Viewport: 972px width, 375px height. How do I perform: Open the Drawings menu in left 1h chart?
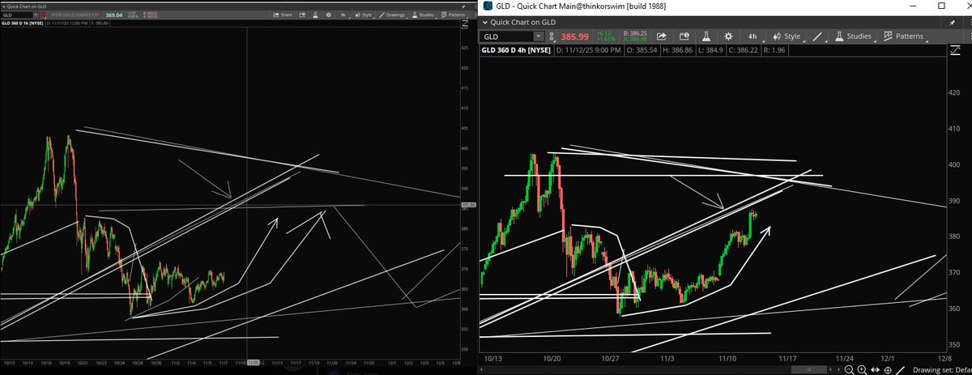[x=393, y=15]
